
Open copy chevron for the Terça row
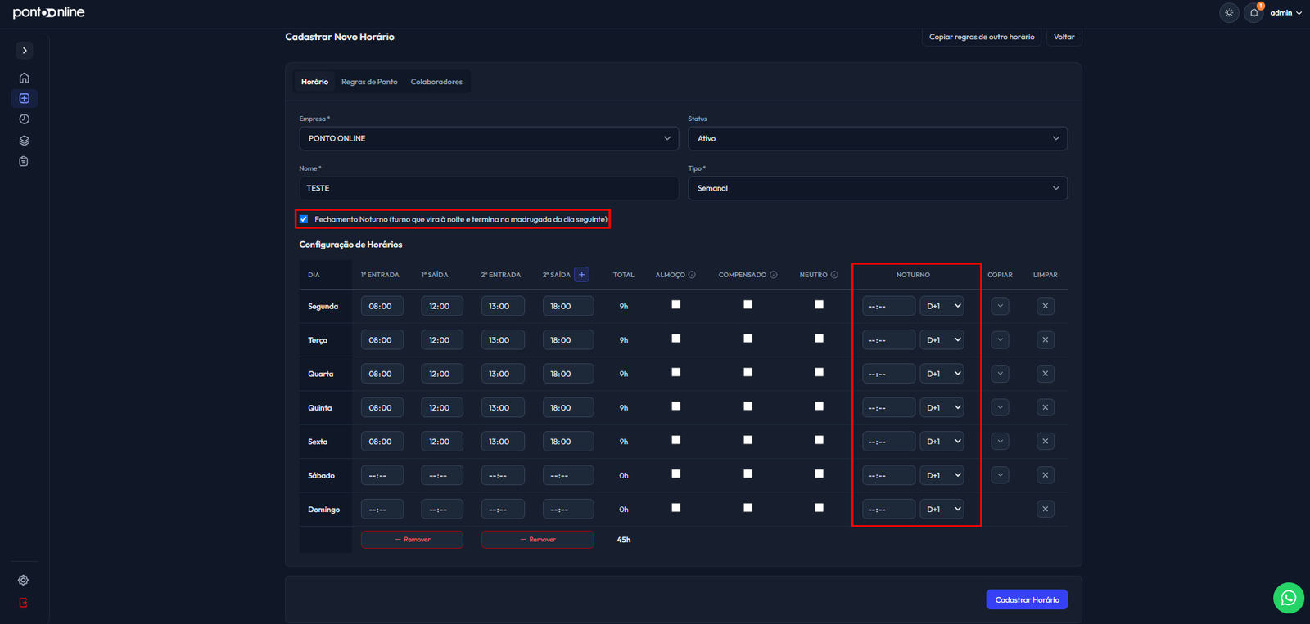tap(1000, 340)
